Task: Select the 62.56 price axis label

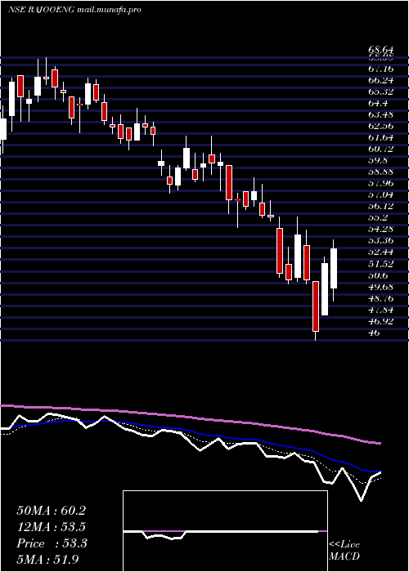Action: (381, 126)
